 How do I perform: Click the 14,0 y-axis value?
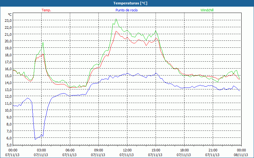click(x=9, y=83)
